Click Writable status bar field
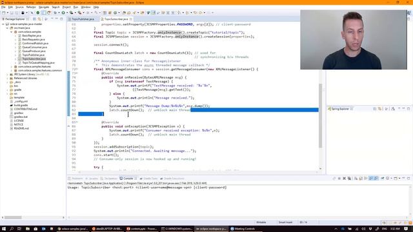 tap(261, 222)
